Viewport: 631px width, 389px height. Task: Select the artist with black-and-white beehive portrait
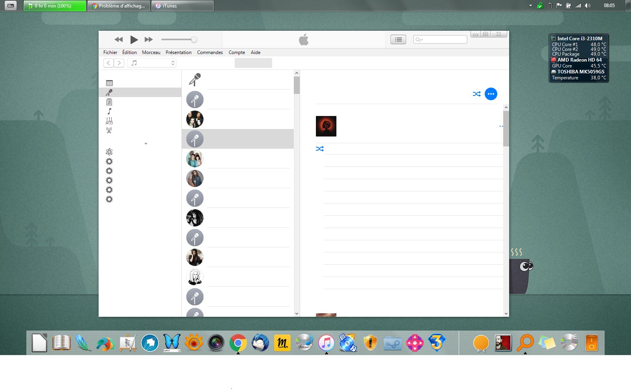[x=195, y=218]
